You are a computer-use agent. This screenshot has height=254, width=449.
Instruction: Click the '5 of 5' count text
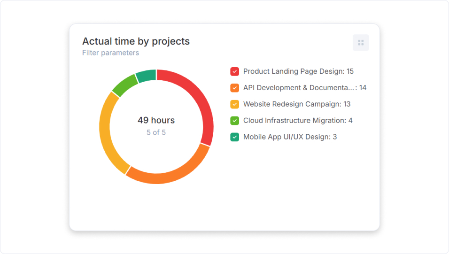[156, 132]
